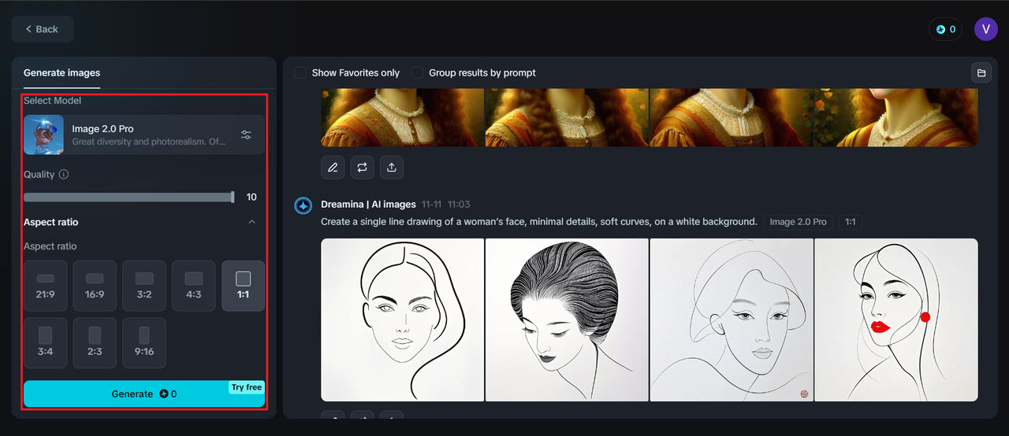Click the Generate button
Image resolution: width=1009 pixels, height=436 pixels.
point(144,394)
